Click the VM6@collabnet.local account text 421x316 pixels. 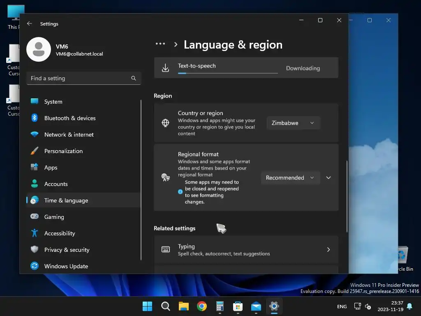click(x=79, y=54)
